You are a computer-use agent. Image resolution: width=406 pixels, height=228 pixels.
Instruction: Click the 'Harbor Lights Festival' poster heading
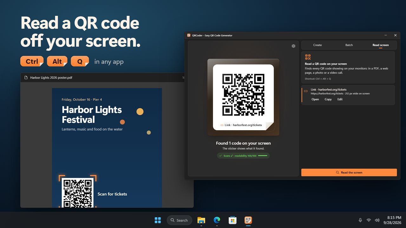click(92, 115)
